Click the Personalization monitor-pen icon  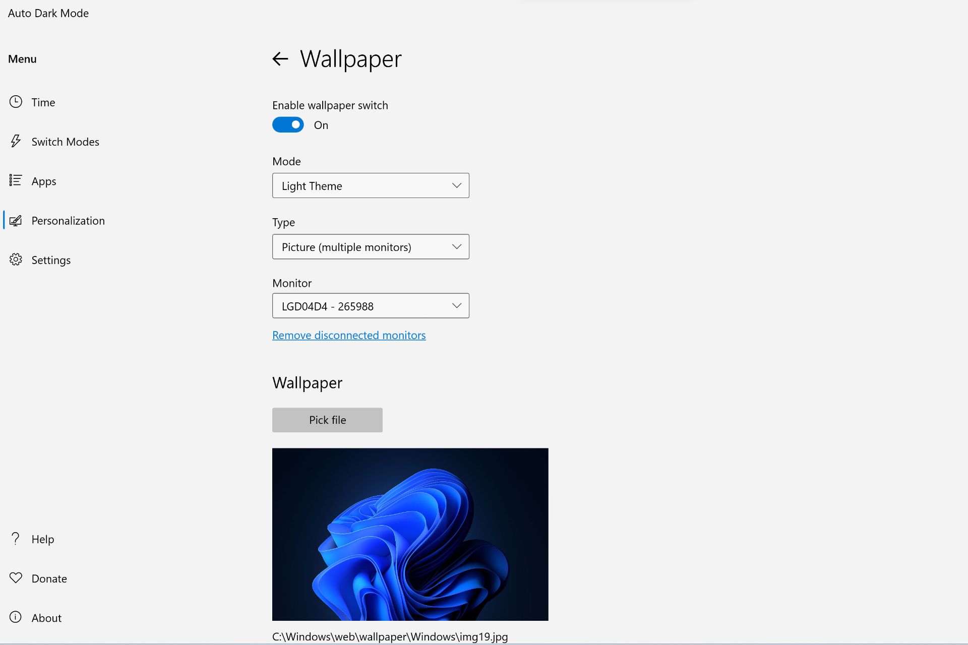click(x=16, y=220)
